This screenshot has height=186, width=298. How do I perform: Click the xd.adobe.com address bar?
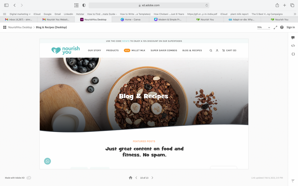149,5
